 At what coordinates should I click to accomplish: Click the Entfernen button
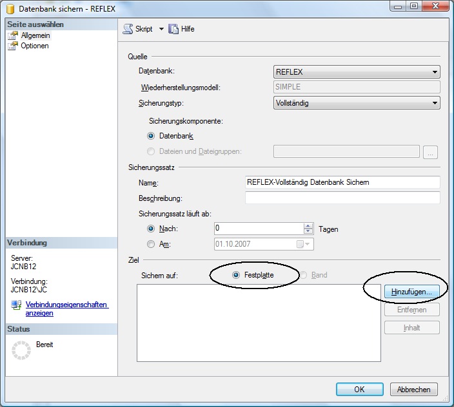[412, 310]
